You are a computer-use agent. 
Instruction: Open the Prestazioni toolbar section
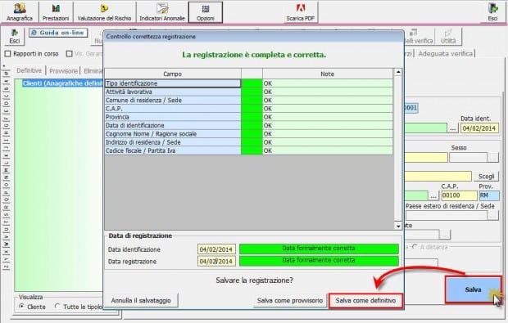pos(56,11)
